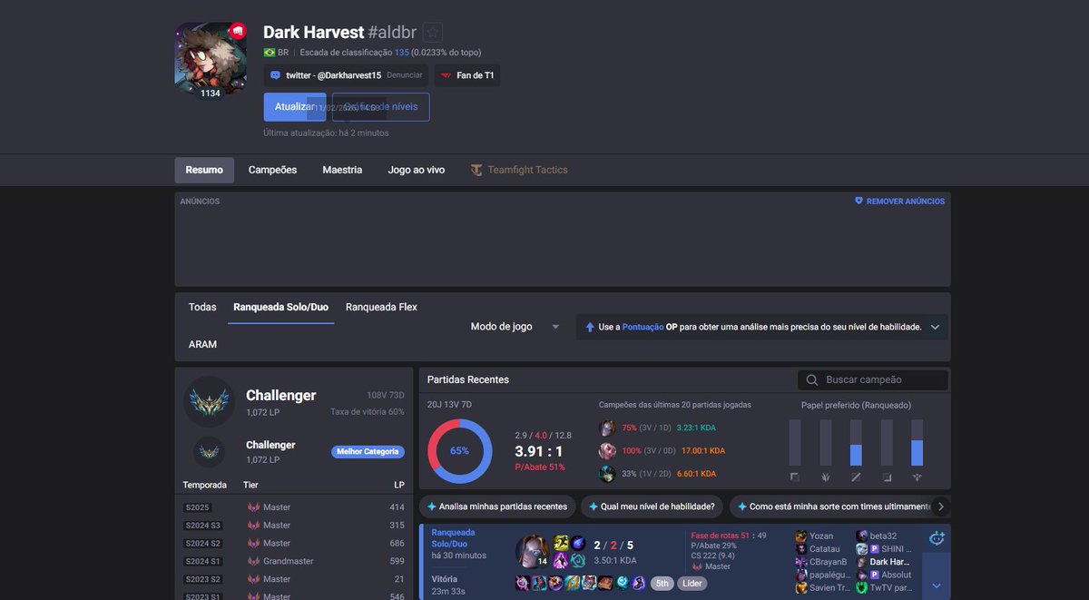Click the Atualizar button
Image resolution: width=1089 pixels, height=600 pixels.
tap(294, 106)
